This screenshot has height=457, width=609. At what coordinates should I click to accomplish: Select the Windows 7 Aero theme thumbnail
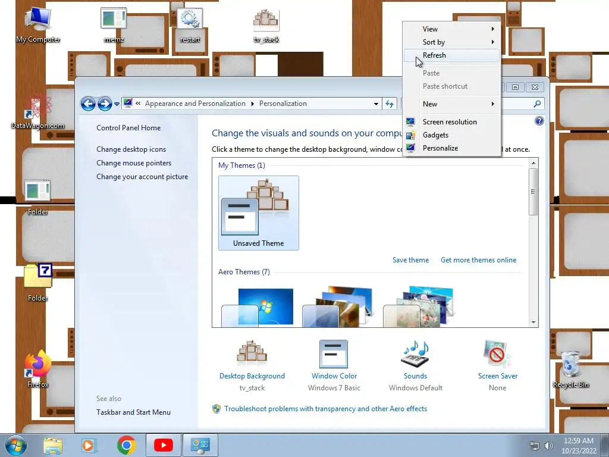pos(258,307)
